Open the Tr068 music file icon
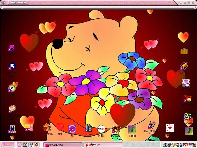This screenshot has height=148, width=197. pos(132,129)
